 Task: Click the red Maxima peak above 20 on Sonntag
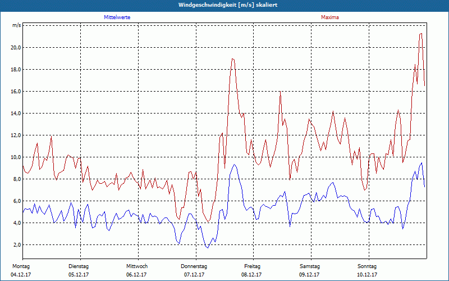click(x=420, y=34)
